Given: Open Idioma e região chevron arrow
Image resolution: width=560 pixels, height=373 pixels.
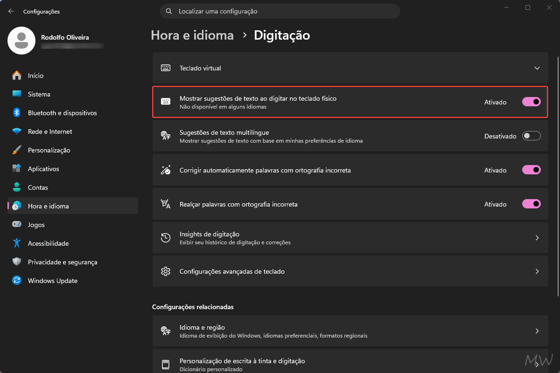Looking at the screenshot, I should coord(537,331).
